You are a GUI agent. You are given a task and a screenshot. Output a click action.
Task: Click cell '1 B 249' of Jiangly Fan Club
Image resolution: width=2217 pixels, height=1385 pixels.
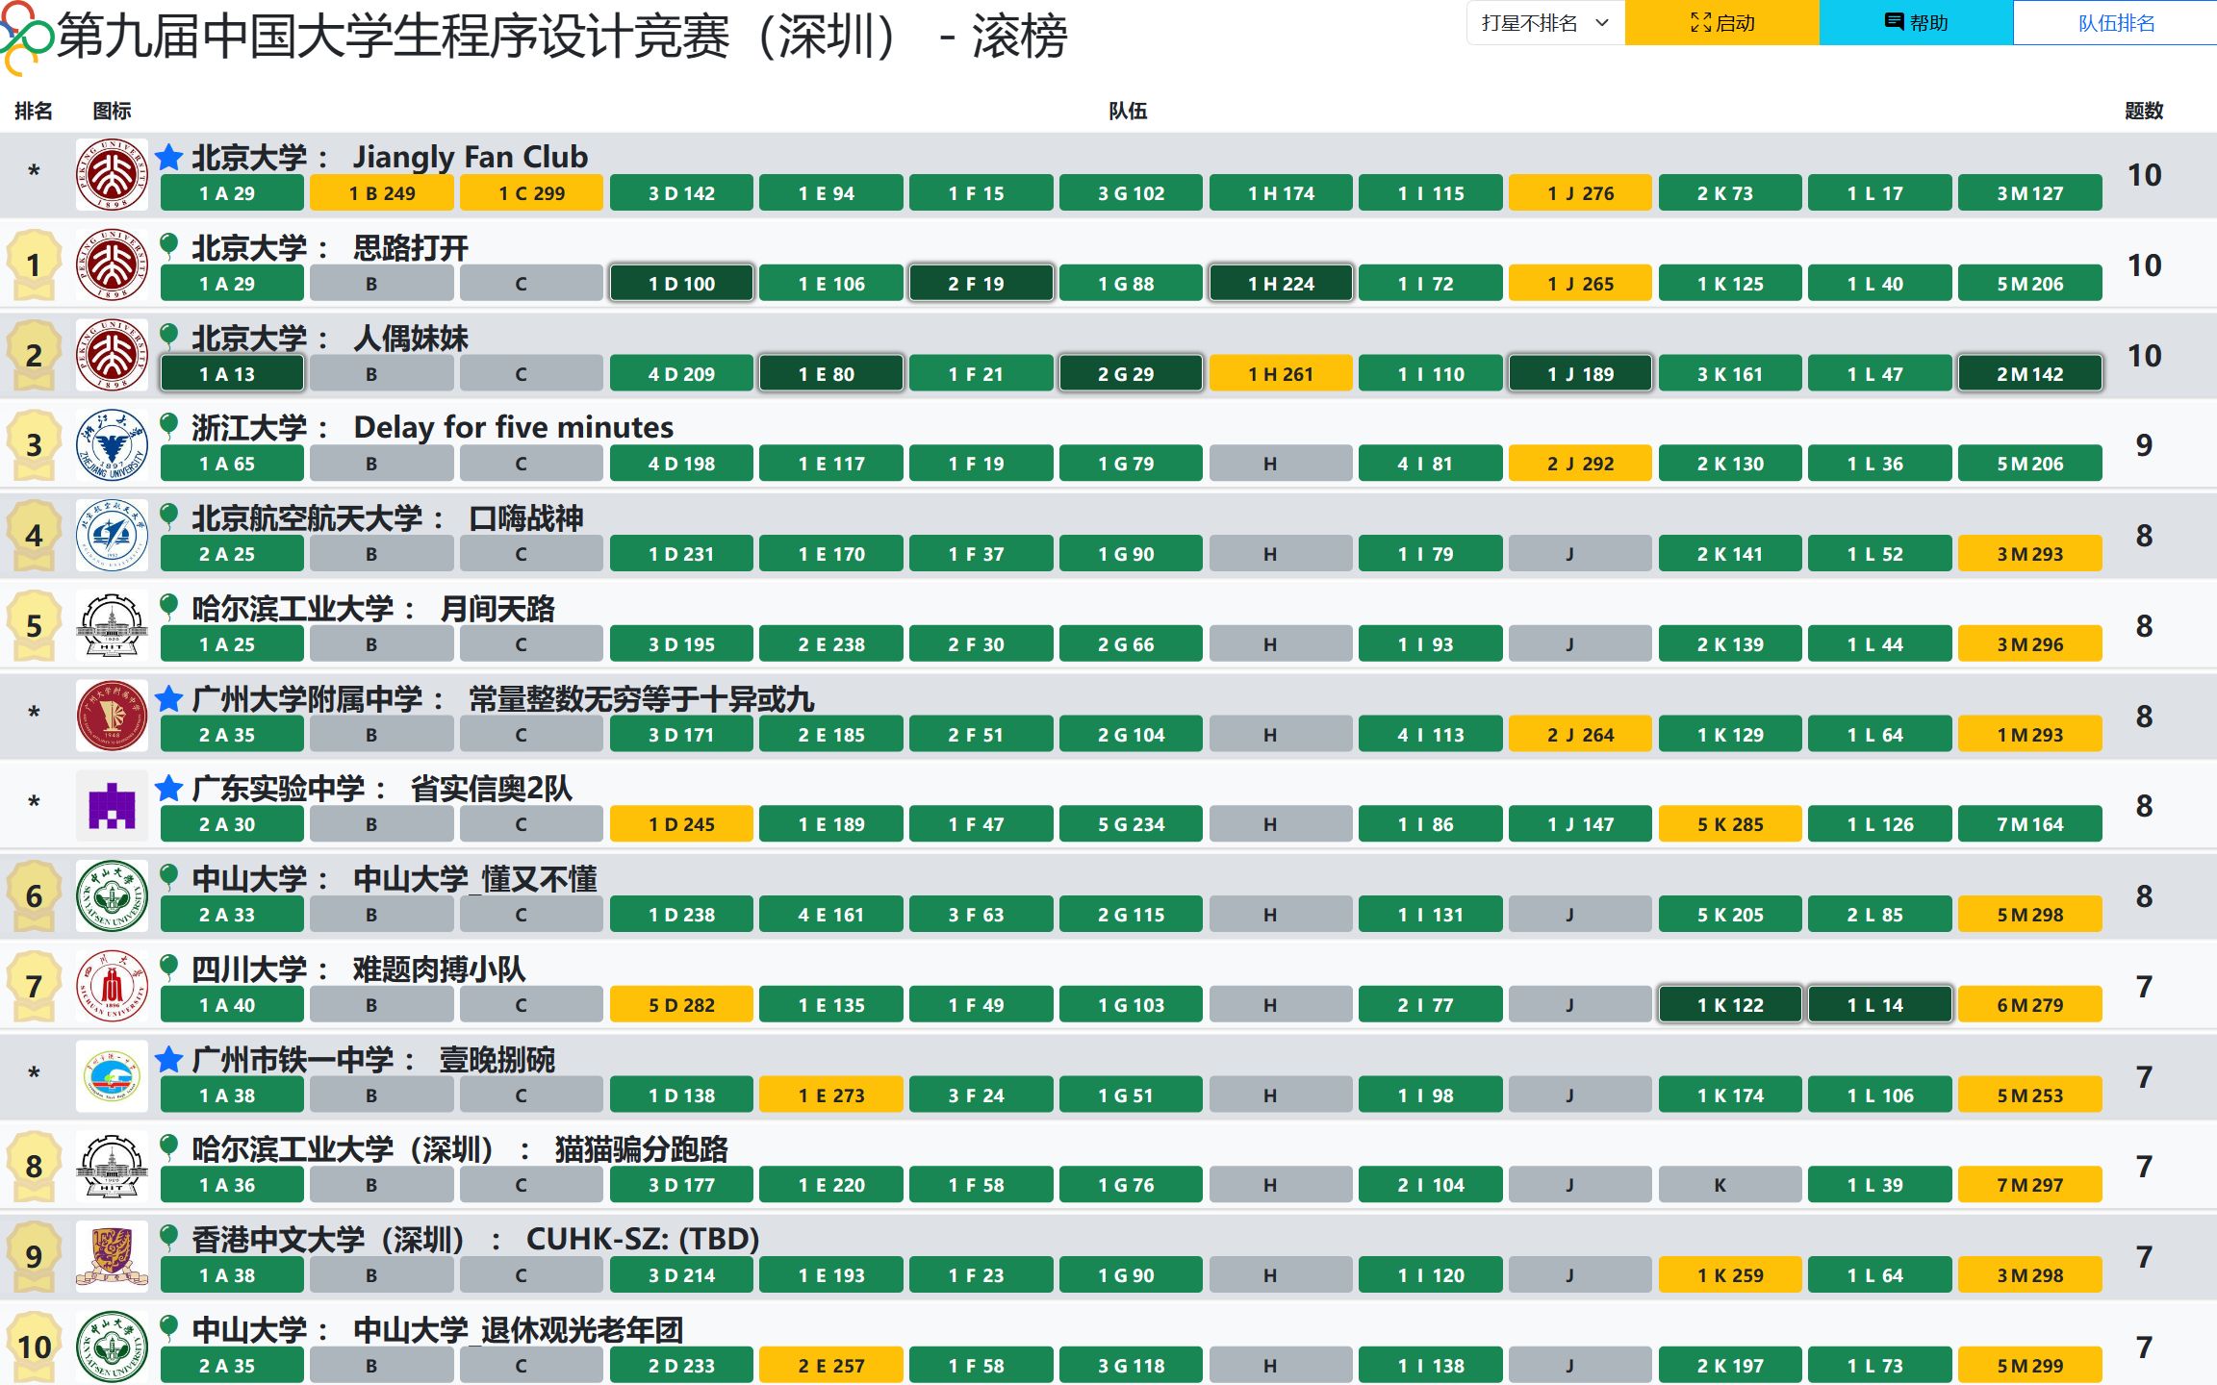(382, 193)
